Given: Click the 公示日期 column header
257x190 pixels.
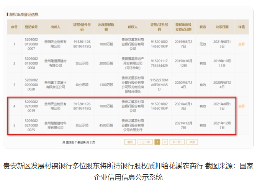Looking at the screenshot, I should point(222,27).
